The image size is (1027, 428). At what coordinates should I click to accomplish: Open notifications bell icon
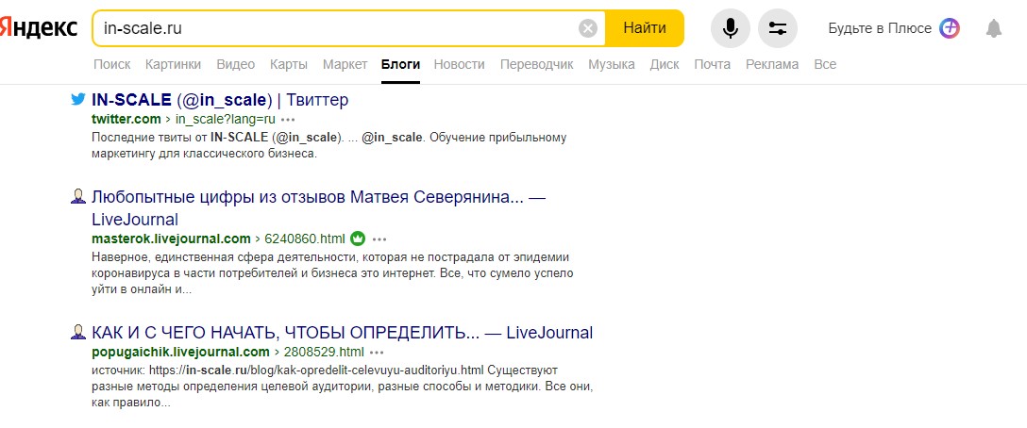pyautogui.click(x=994, y=28)
